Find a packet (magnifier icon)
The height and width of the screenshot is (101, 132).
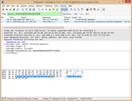[x=39, y=10]
